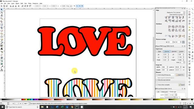Click the Export As button
The height and width of the screenshot is (109, 194).
[180, 75]
